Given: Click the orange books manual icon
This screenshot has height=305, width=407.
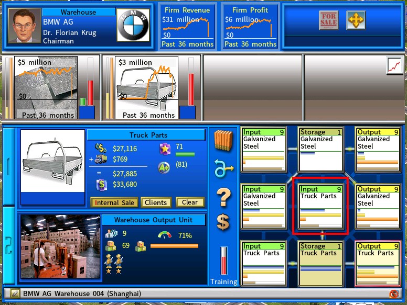Looking at the screenshot, I should click(223, 141).
